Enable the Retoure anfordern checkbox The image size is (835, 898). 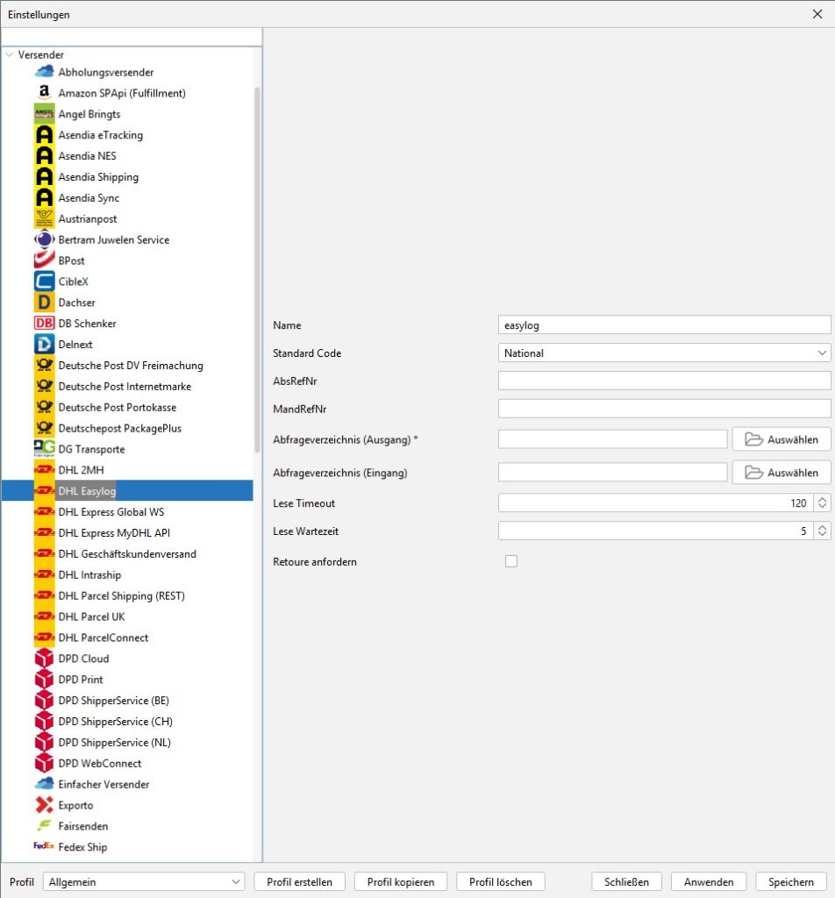pyautogui.click(x=511, y=561)
